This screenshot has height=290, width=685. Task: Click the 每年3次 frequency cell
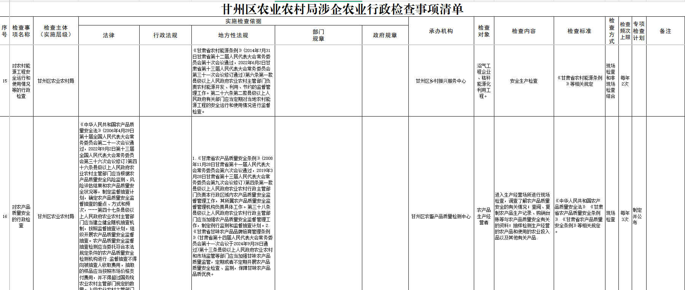click(625, 216)
